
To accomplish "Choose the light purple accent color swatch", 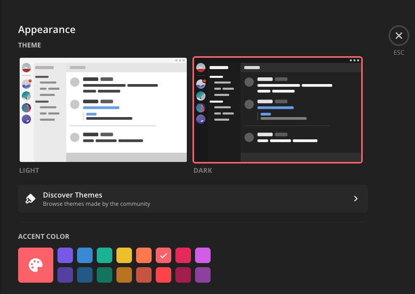I will (x=65, y=255).
